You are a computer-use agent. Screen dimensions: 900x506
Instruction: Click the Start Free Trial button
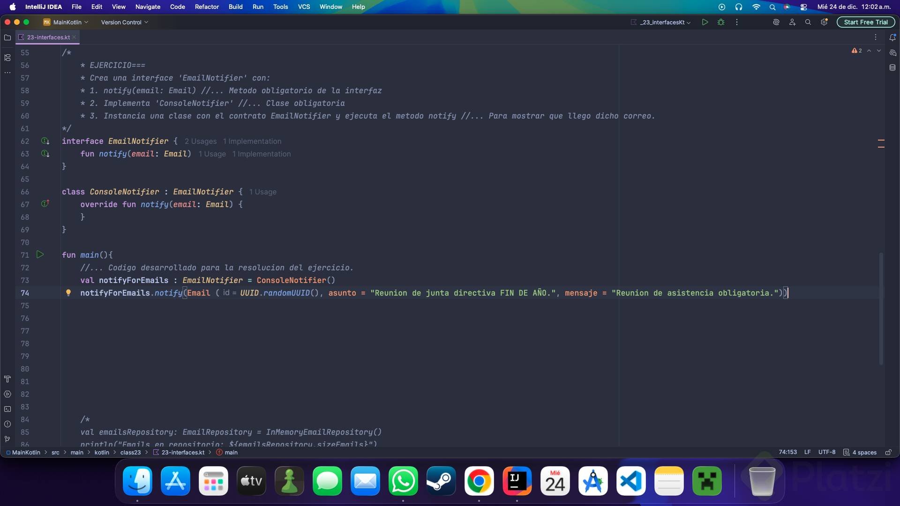point(865,22)
